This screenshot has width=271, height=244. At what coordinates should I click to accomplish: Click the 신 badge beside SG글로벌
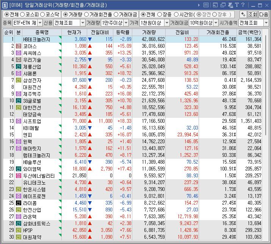coord(19,100)
